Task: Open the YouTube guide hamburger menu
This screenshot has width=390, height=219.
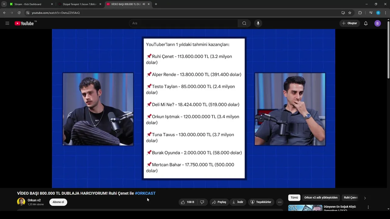Action: (x=7, y=23)
